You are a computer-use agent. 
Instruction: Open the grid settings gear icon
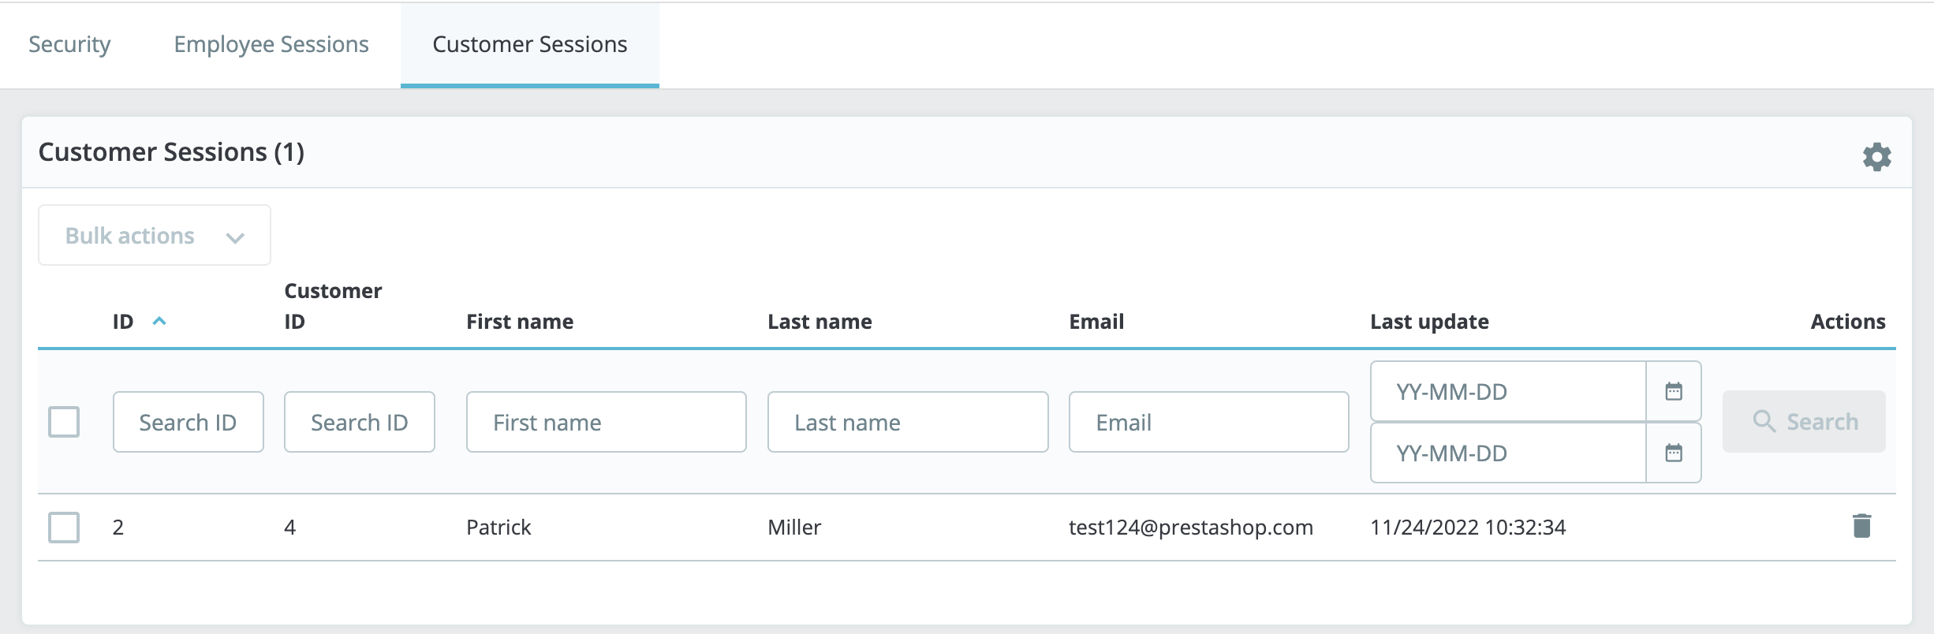[1876, 157]
